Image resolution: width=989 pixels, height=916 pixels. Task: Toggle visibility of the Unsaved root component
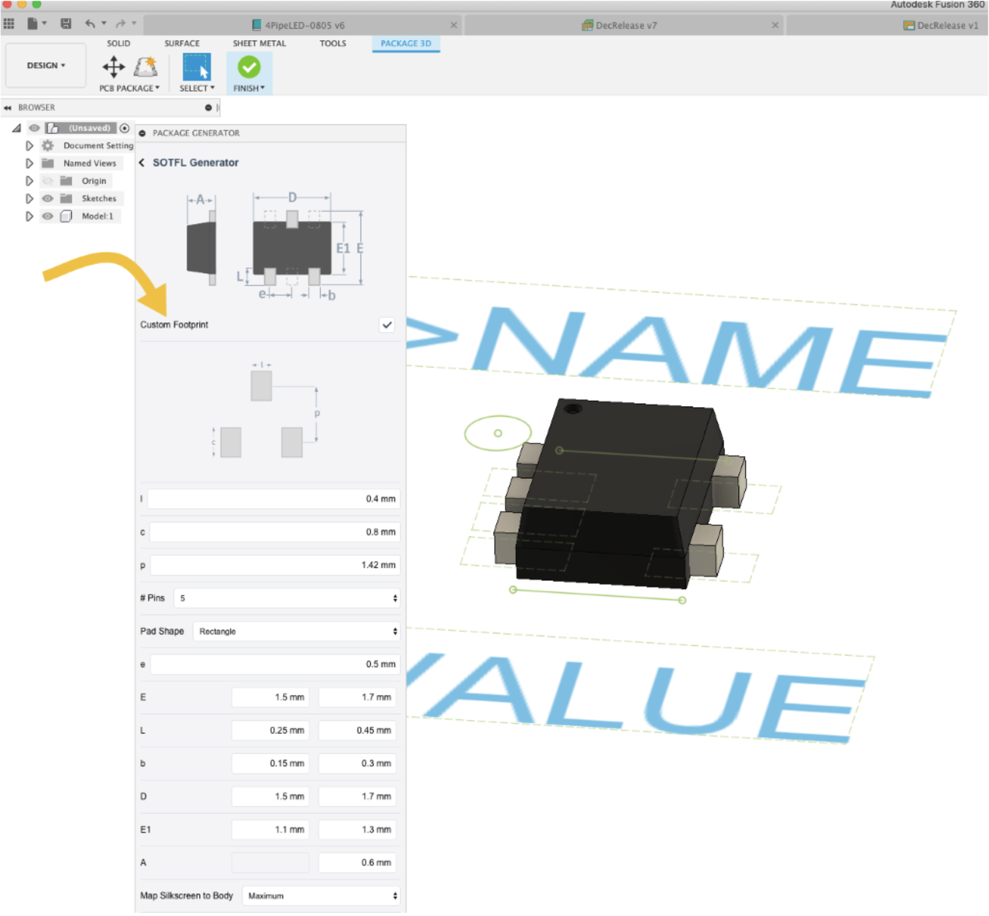coord(34,128)
